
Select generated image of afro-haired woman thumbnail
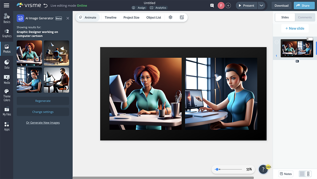(x=29, y=53)
